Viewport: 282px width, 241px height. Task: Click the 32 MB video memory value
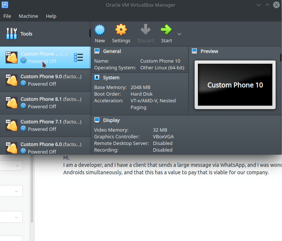tap(160, 130)
